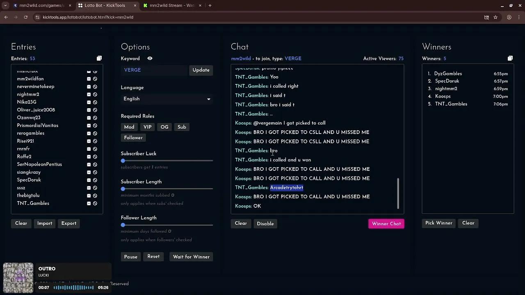This screenshot has height=295, width=525.
Task: Click the ban icon on the siangkrazy row
Action: pyautogui.click(x=95, y=172)
